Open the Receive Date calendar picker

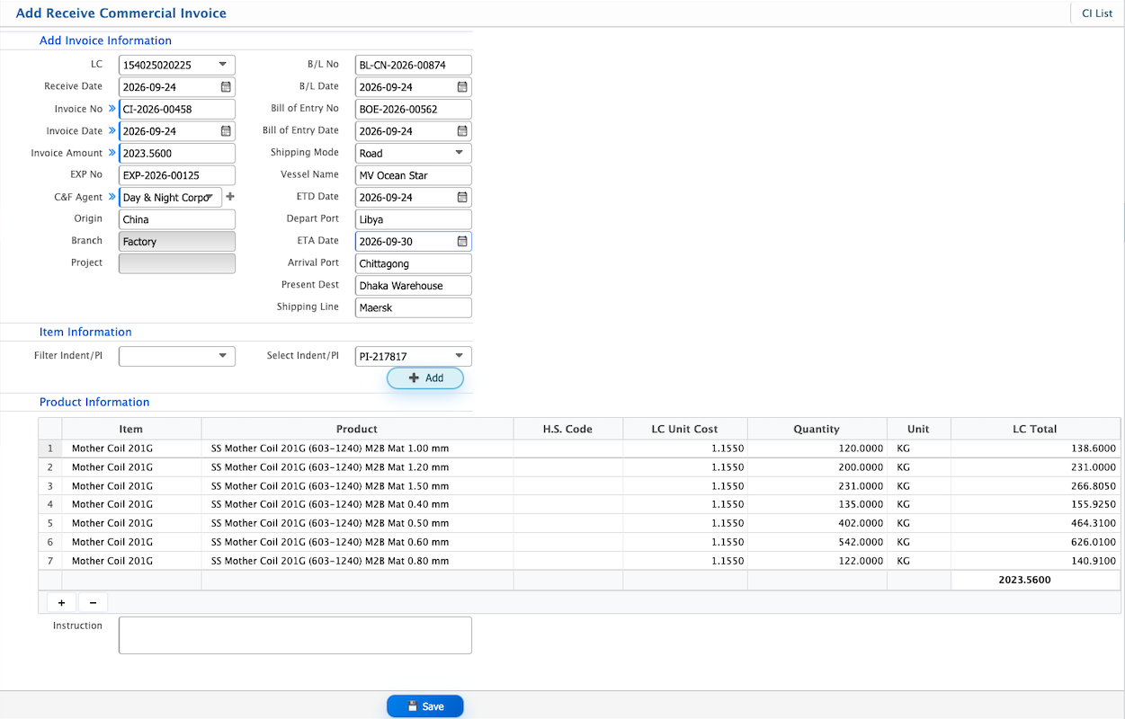click(x=226, y=87)
